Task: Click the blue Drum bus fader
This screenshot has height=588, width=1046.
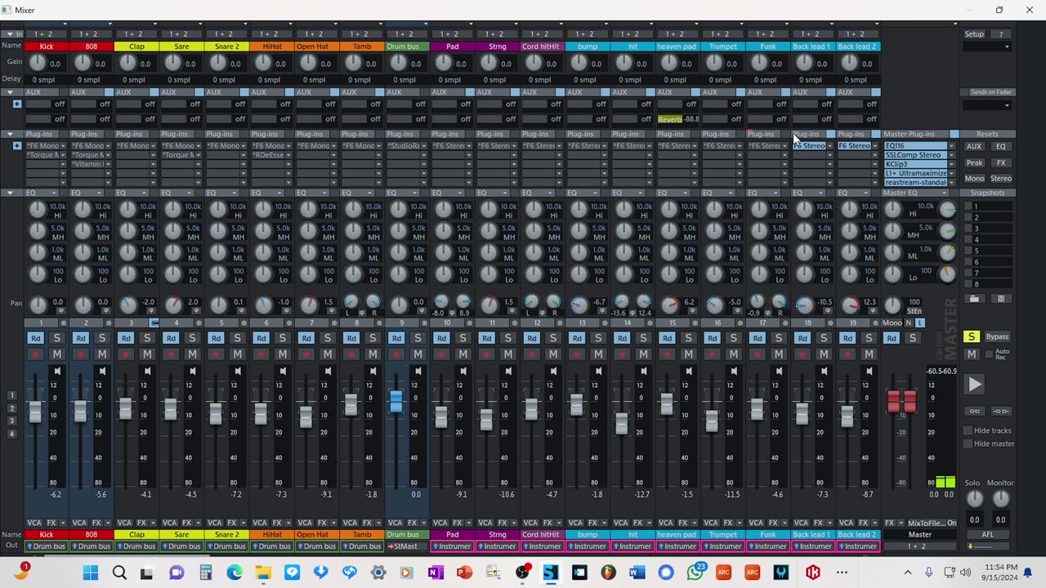Action: pyautogui.click(x=396, y=401)
